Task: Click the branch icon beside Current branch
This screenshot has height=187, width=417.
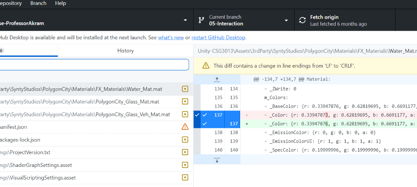Action: 201,20
